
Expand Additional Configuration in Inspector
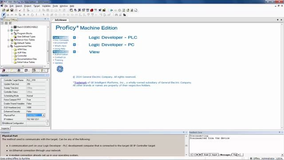pos(3,123)
